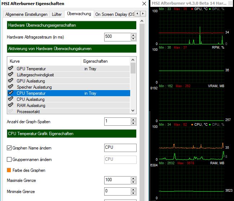Select the Speicher Auslastung row

click(69, 87)
